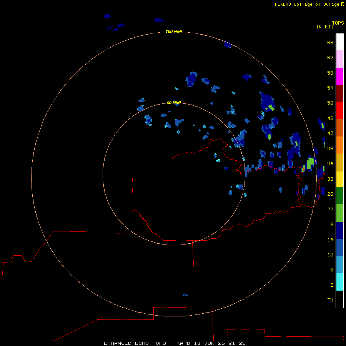Select the black TH swatch at legend bottom
The width and height of the screenshot is (346, 346).
click(339, 299)
